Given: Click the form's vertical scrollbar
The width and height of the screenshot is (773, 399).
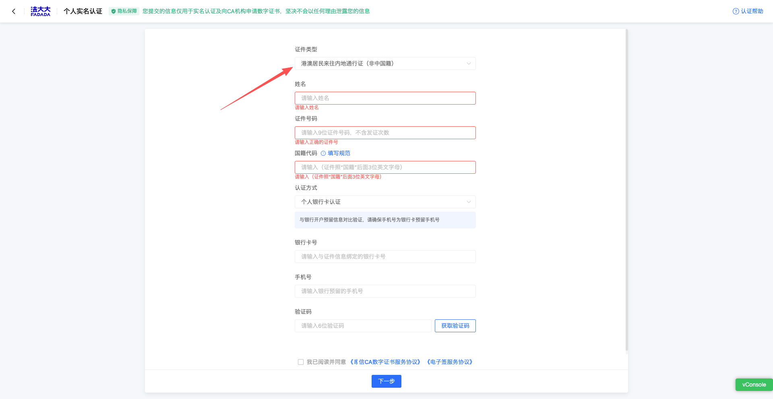Looking at the screenshot, I should [626, 189].
